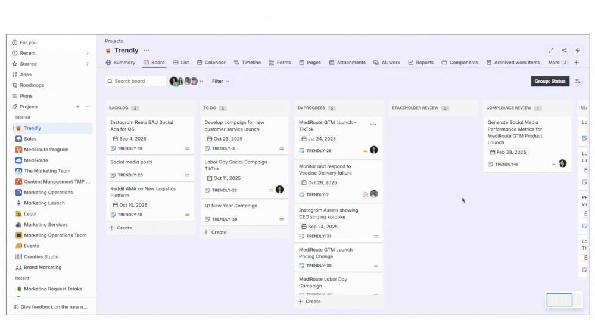
Task: Click the assignee avatar on the TRENDLY-25 card
Action: point(280,190)
